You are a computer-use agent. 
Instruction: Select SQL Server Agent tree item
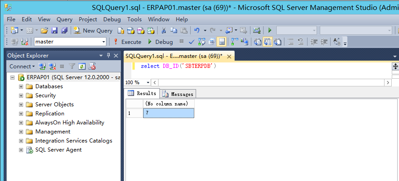[x=58, y=150]
